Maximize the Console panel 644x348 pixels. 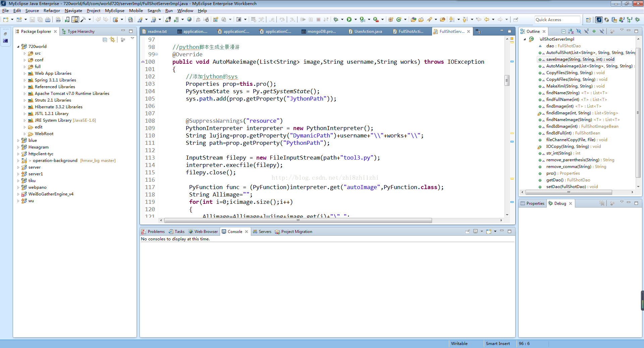tap(509, 231)
